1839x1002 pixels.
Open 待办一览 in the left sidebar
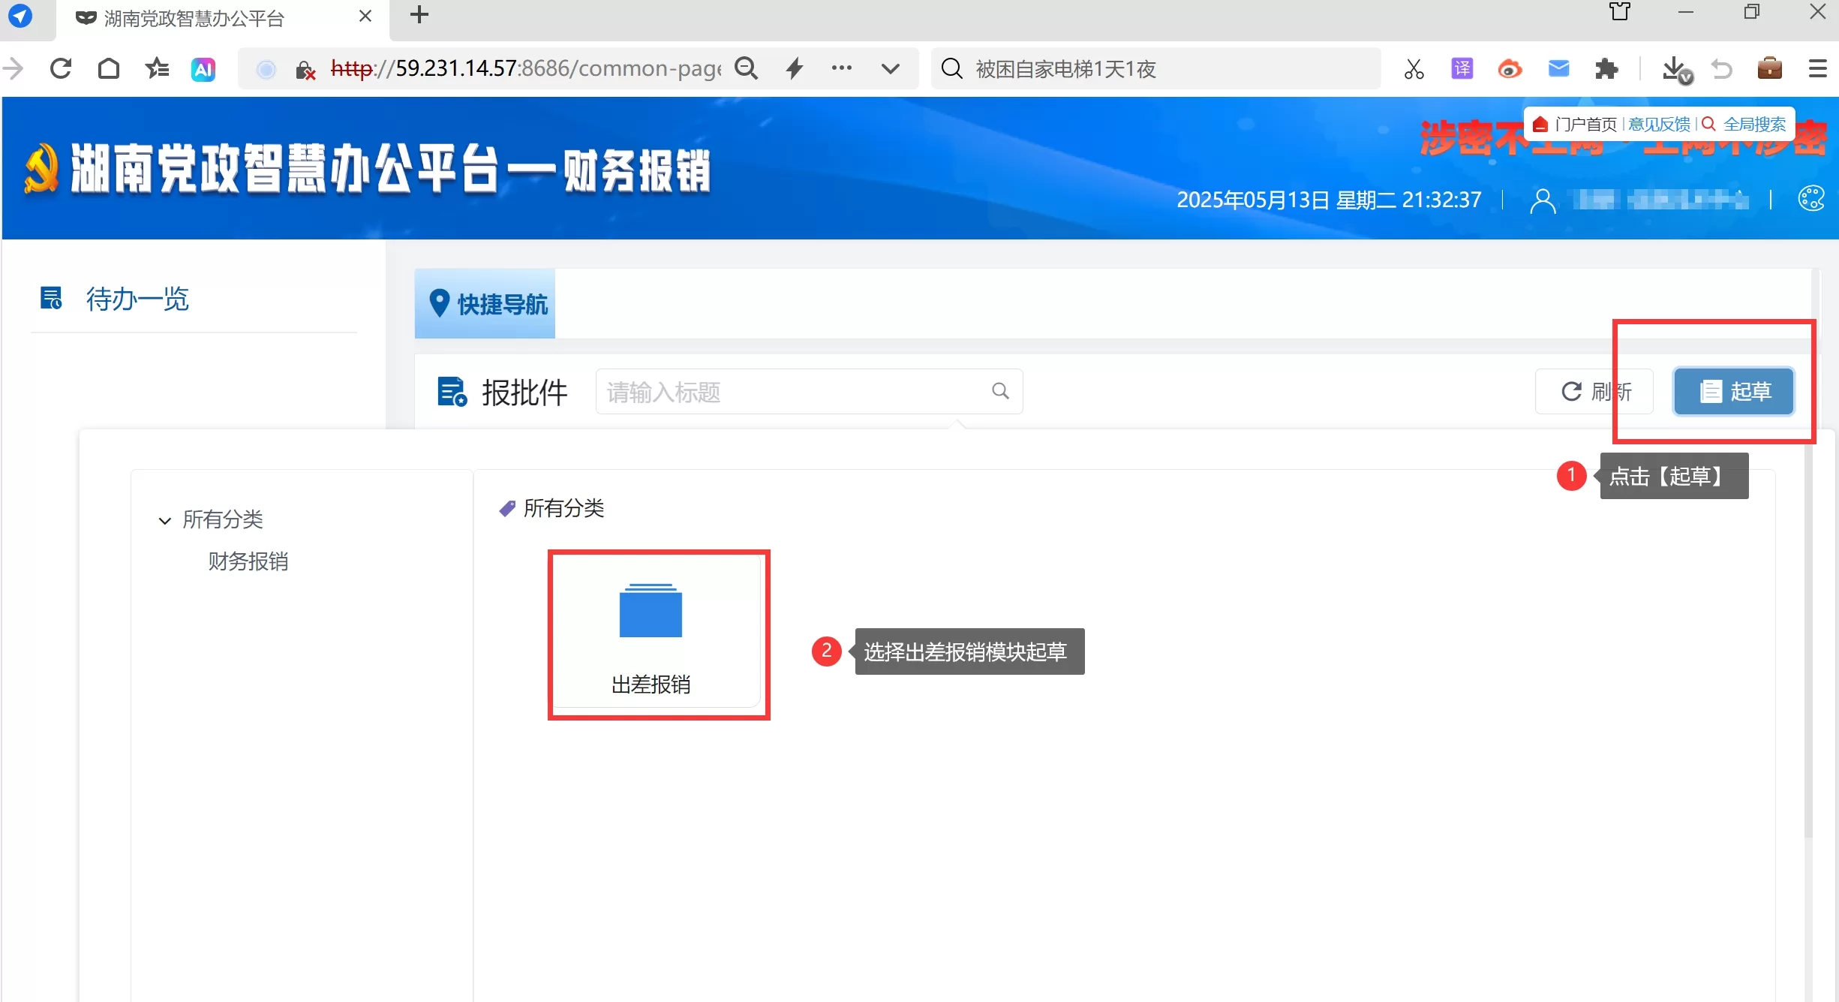(137, 299)
